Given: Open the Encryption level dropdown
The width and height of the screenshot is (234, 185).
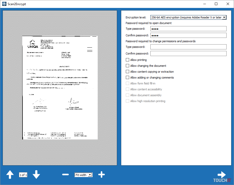Looking at the screenshot, I should pyautogui.click(x=224, y=17).
